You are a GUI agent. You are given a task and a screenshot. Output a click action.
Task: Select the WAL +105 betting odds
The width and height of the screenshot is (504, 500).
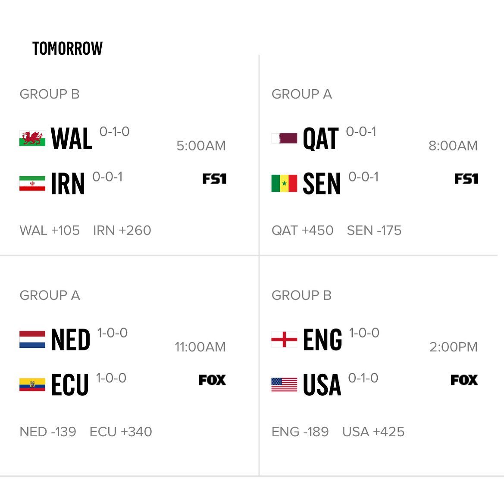coord(50,231)
